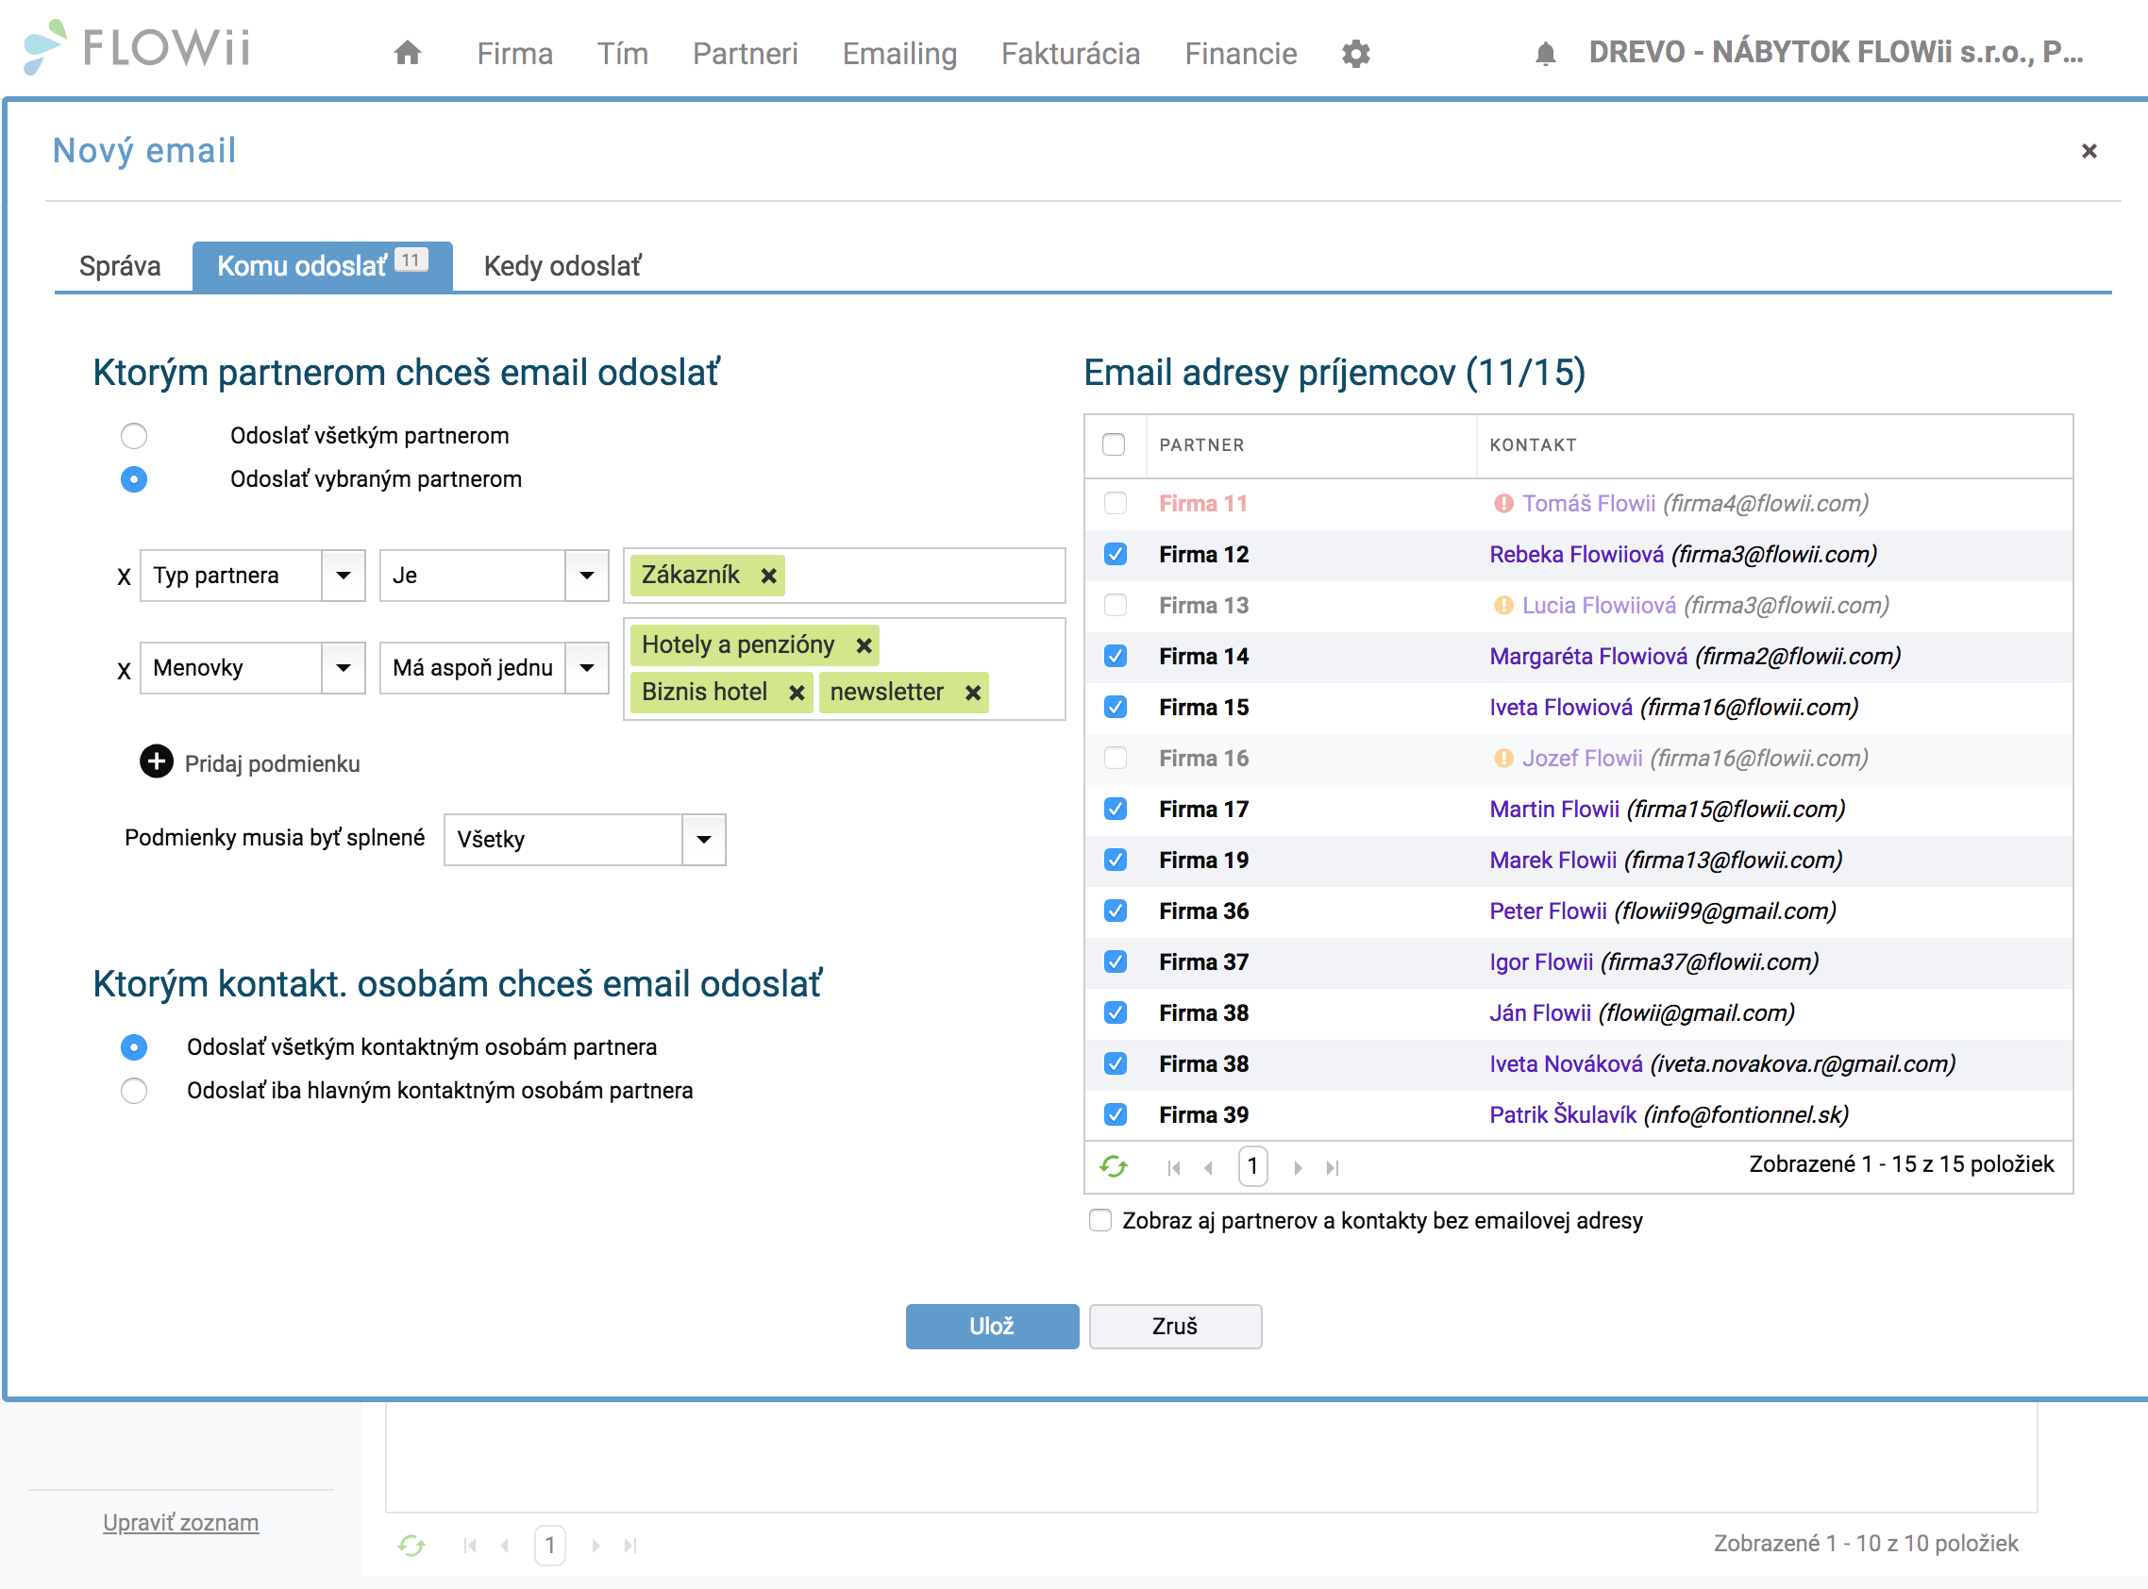Click the Ulož button
This screenshot has width=2148, height=1589.
click(x=992, y=1327)
